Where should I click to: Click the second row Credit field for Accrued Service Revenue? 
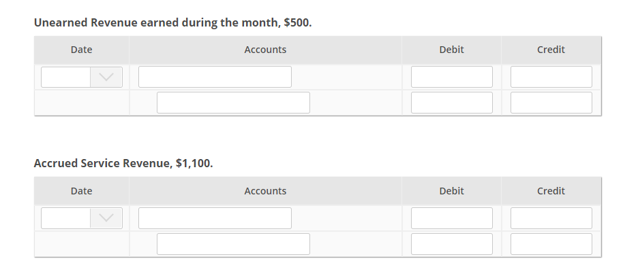point(551,244)
